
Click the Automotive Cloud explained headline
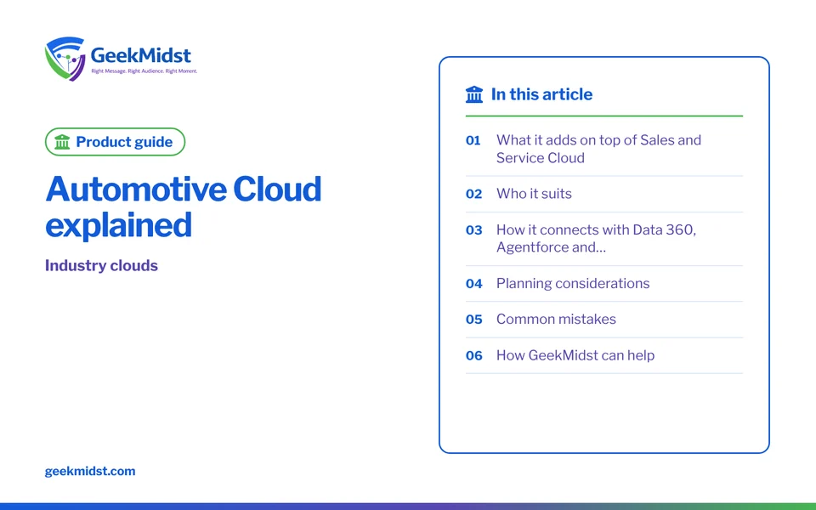click(184, 207)
